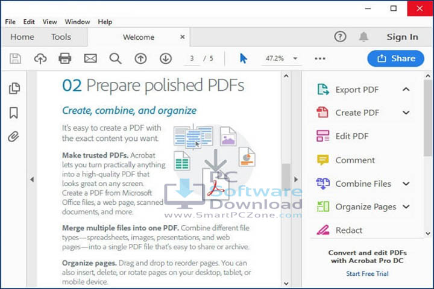Click the 47.2% zoom value field
Image resolution: width=434 pixels, height=289 pixels.
pyautogui.click(x=275, y=58)
